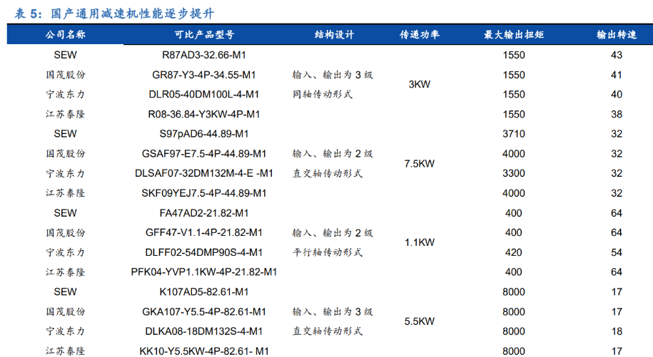This screenshot has width=653, height=357.
Task: Click model S97pAD6-44.89-M1
Action: [204, 134]
